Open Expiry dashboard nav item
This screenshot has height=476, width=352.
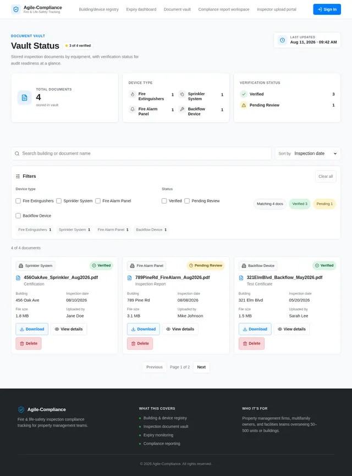pyautogui.click(x=141, y=9)
